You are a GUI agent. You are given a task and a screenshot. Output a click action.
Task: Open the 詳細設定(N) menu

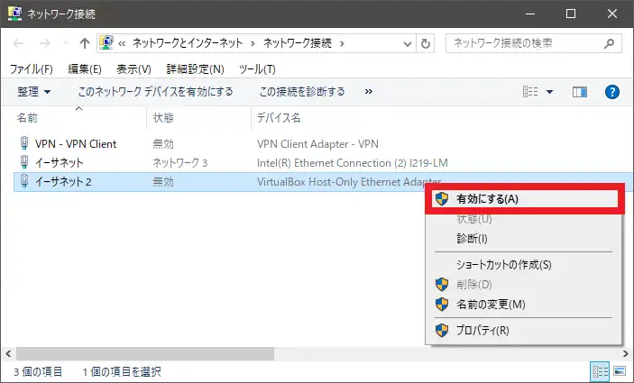pyautogui.click(x=195, y=69)
